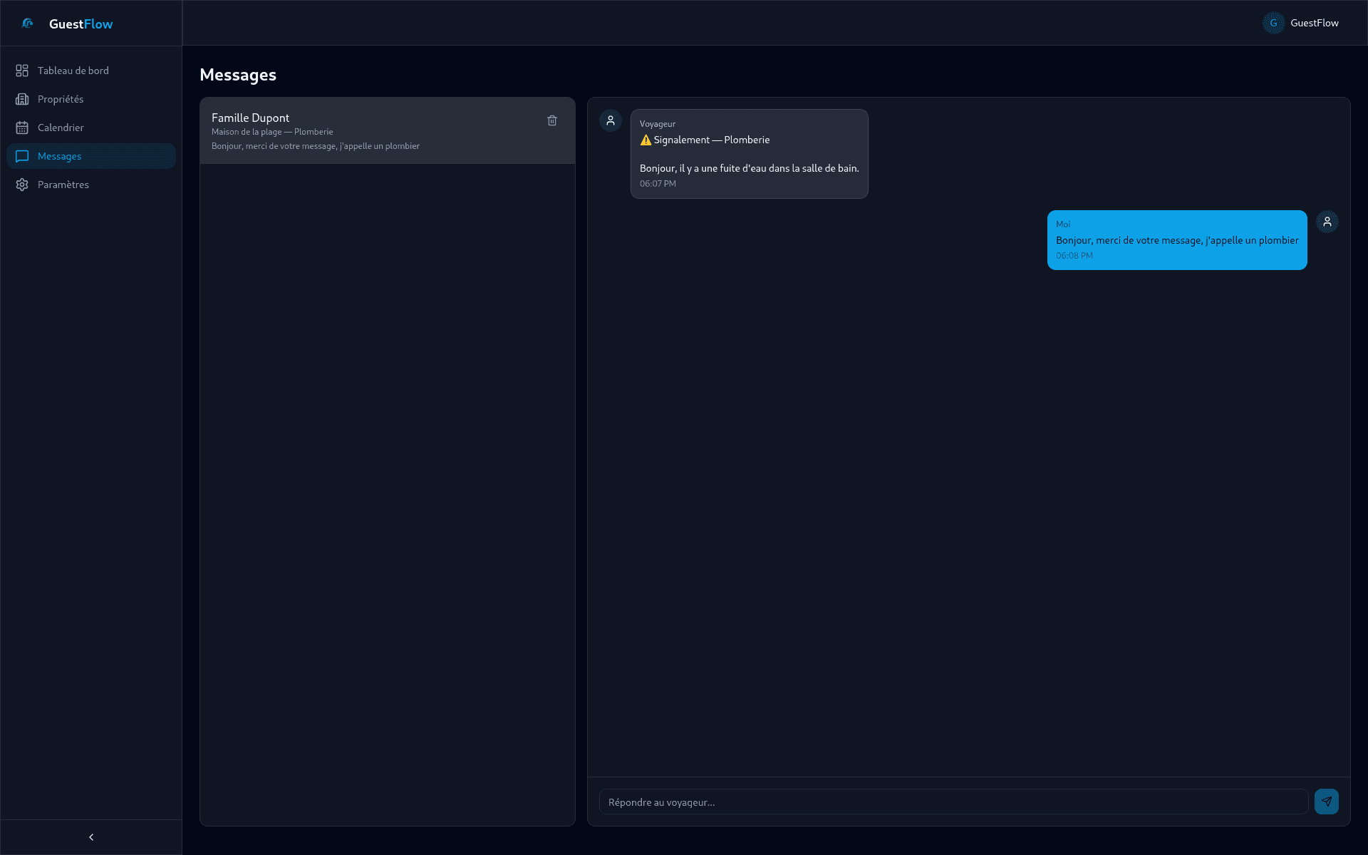This screenshot has width=1368, height=855.
Task: Delete the Famille Dupont conversation
Action: click(552, 120)
